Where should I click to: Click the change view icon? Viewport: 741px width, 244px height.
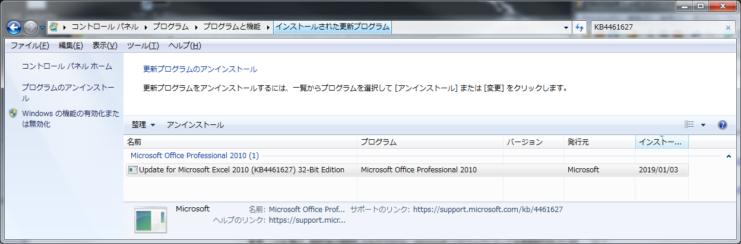coord(689,125)
